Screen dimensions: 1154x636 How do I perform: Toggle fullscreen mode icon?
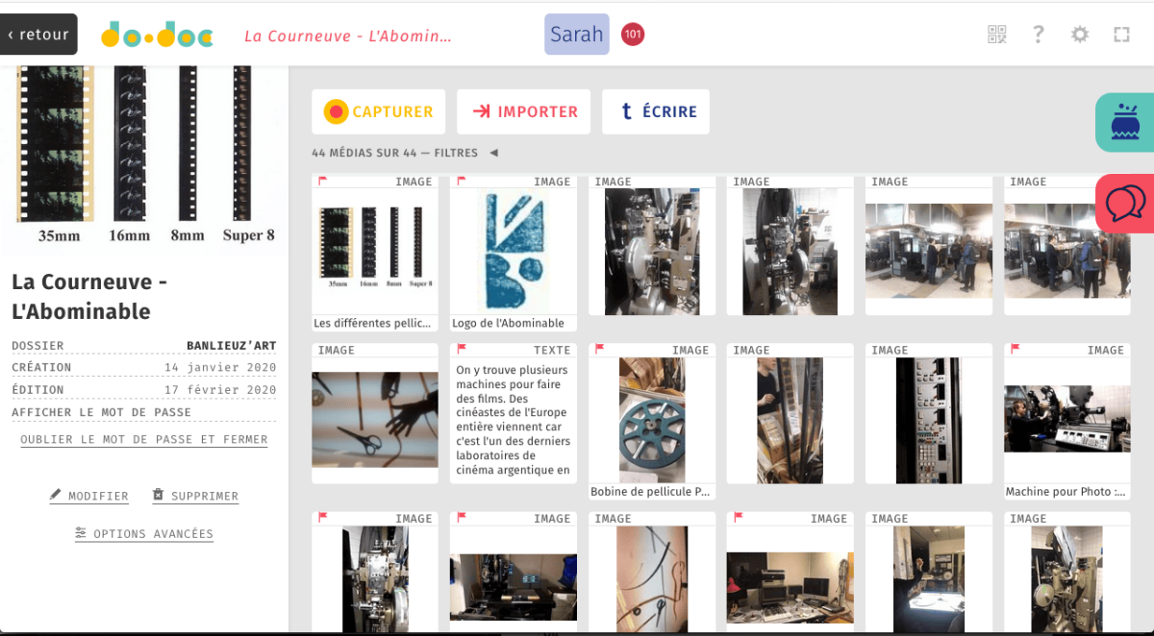(1121, 35)
